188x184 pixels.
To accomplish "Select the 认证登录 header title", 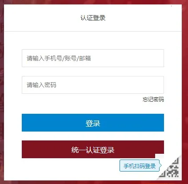I will click(x=93, y=18).
